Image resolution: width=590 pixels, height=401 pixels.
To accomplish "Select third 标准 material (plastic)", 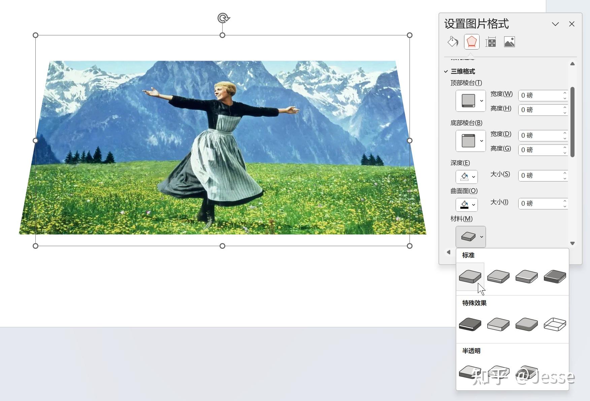I will 527,276.
